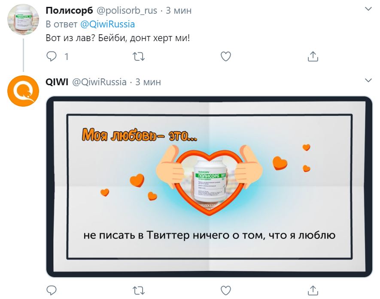This screenshot has height=299, width=380.
Task: Open the orange QIWI profile avatar
Action: coord(23,91)
